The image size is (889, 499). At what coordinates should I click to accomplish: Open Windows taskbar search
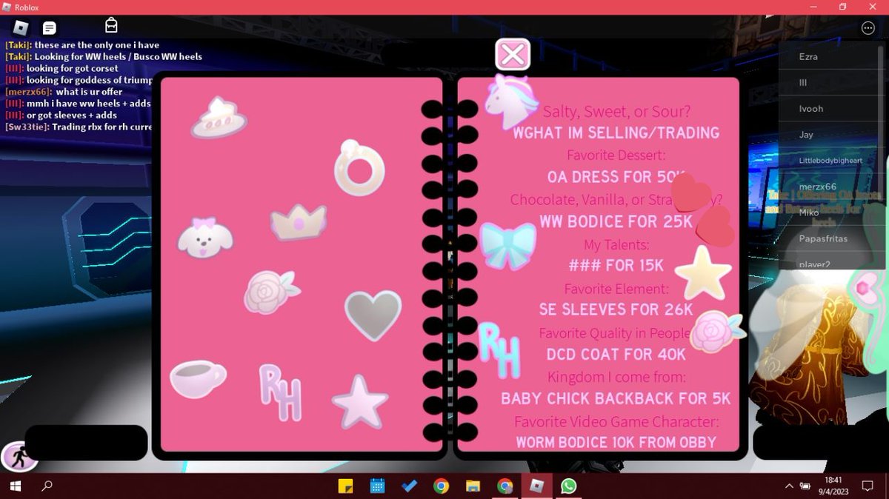coord(47,486)
